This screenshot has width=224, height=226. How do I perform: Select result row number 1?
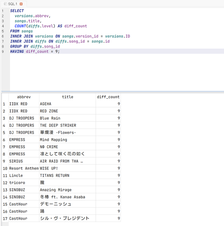(x=4, y=104)
